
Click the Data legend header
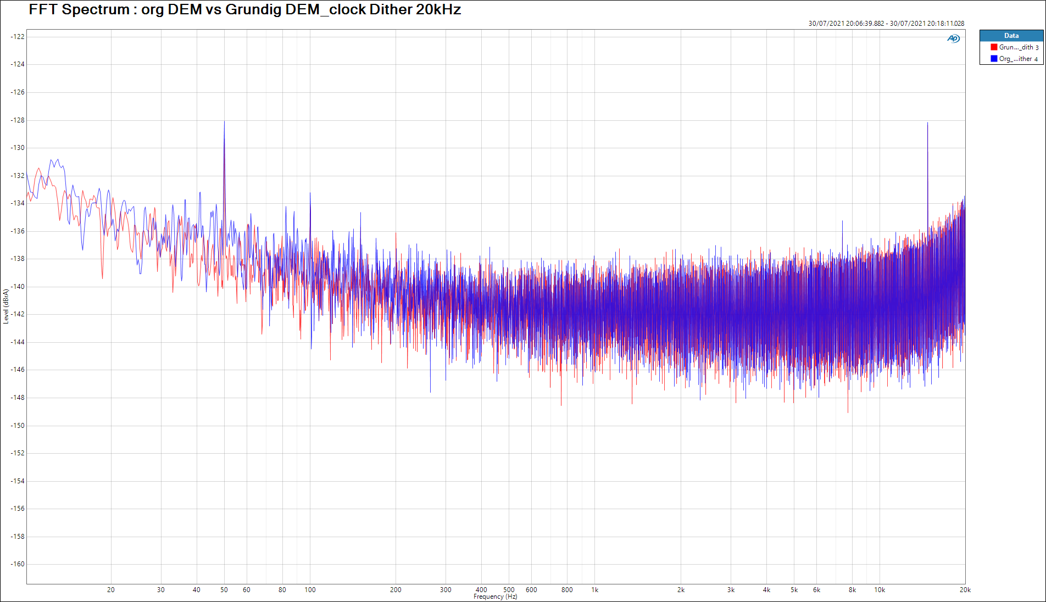[x=1011, y=36]
